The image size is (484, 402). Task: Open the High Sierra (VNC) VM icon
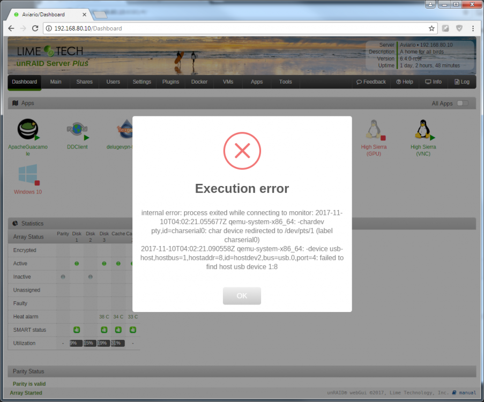pos(423,130)
